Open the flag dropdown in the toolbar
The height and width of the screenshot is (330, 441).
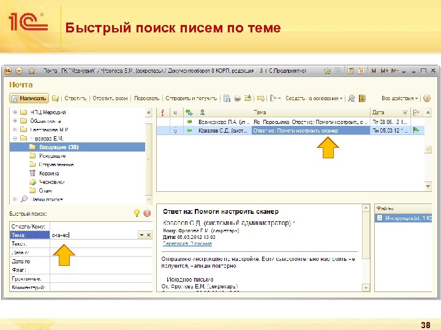(275, 98)
